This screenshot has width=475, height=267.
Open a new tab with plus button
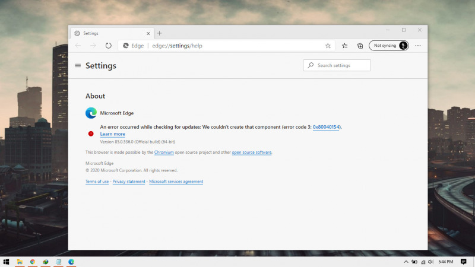pos(159,33)
